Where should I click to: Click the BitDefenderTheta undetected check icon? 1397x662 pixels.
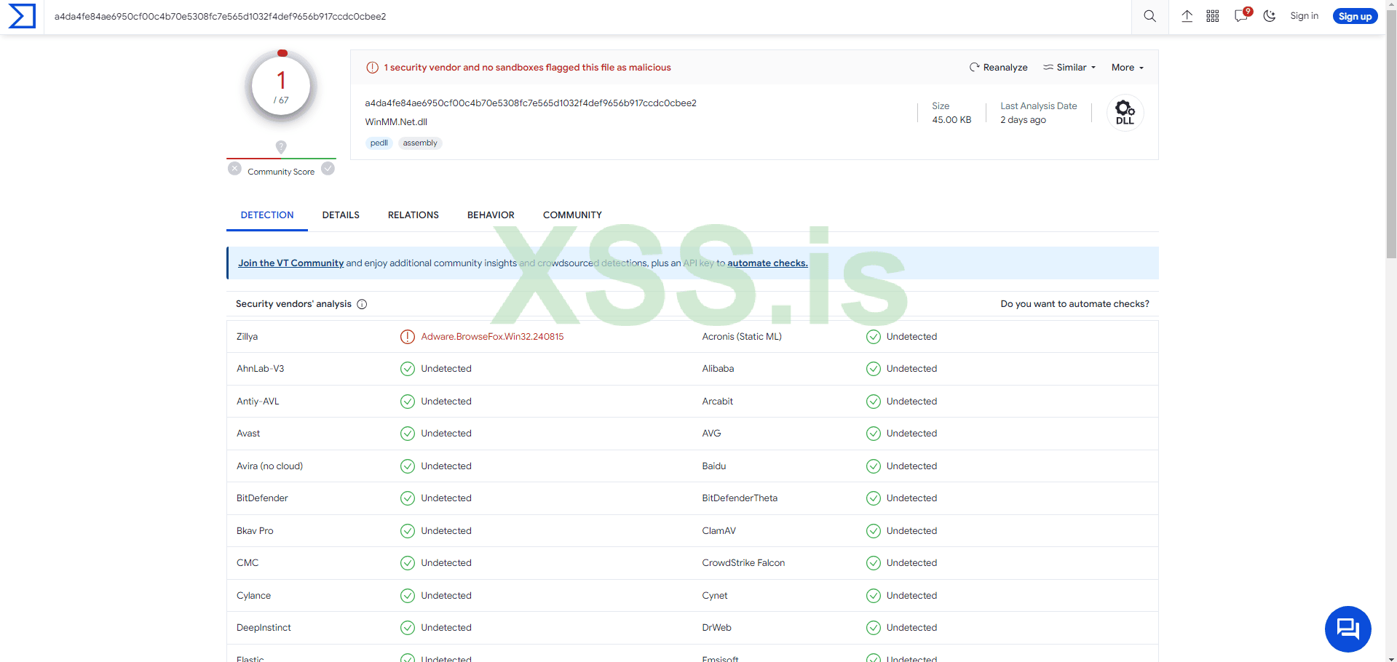pyautogui.click(x=874, y=498)
